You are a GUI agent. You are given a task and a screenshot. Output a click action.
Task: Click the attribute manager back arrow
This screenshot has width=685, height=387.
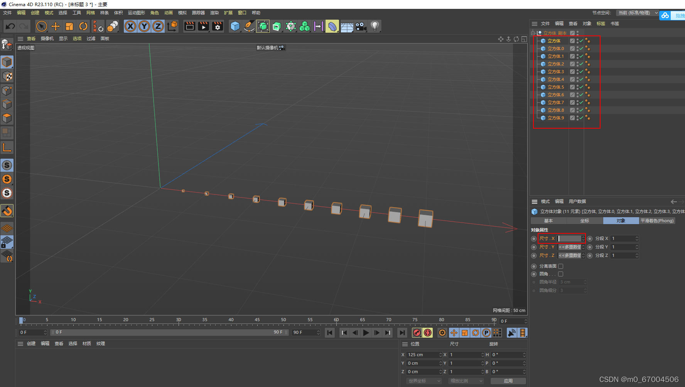[x=674, y=201]
